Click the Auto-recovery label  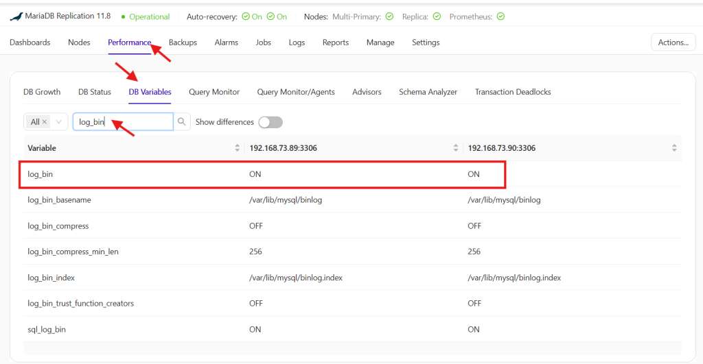(211, 16)
